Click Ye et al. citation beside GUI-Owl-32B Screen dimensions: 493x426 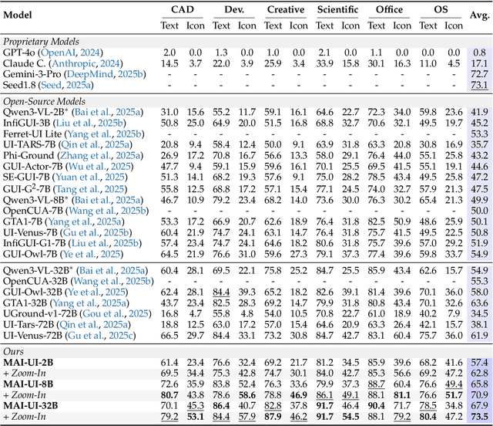(x=96, y=292)
